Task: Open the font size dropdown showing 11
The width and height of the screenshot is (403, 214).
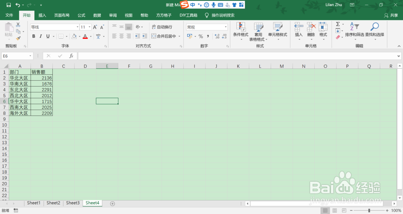Action: (x=89, y=27)
